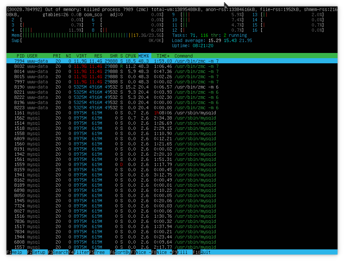This screenshot has width=344, height=261.
Task: Sort by NI column header
Action: [69, 56]
